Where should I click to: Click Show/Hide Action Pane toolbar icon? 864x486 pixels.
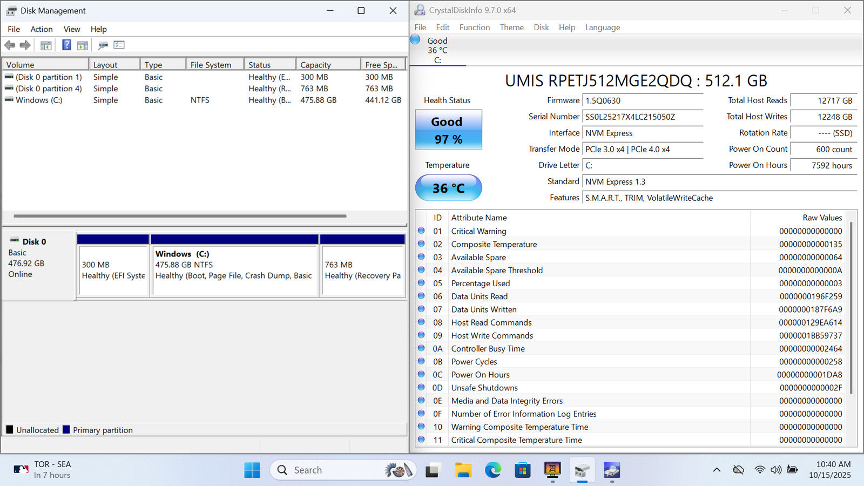tap(83, 45)
